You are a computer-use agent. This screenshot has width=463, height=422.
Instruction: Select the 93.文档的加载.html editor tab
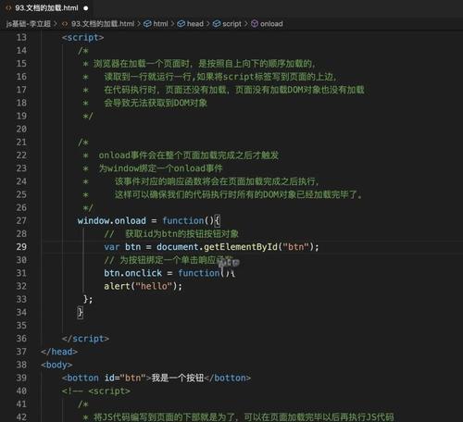[x=46, y=8]
